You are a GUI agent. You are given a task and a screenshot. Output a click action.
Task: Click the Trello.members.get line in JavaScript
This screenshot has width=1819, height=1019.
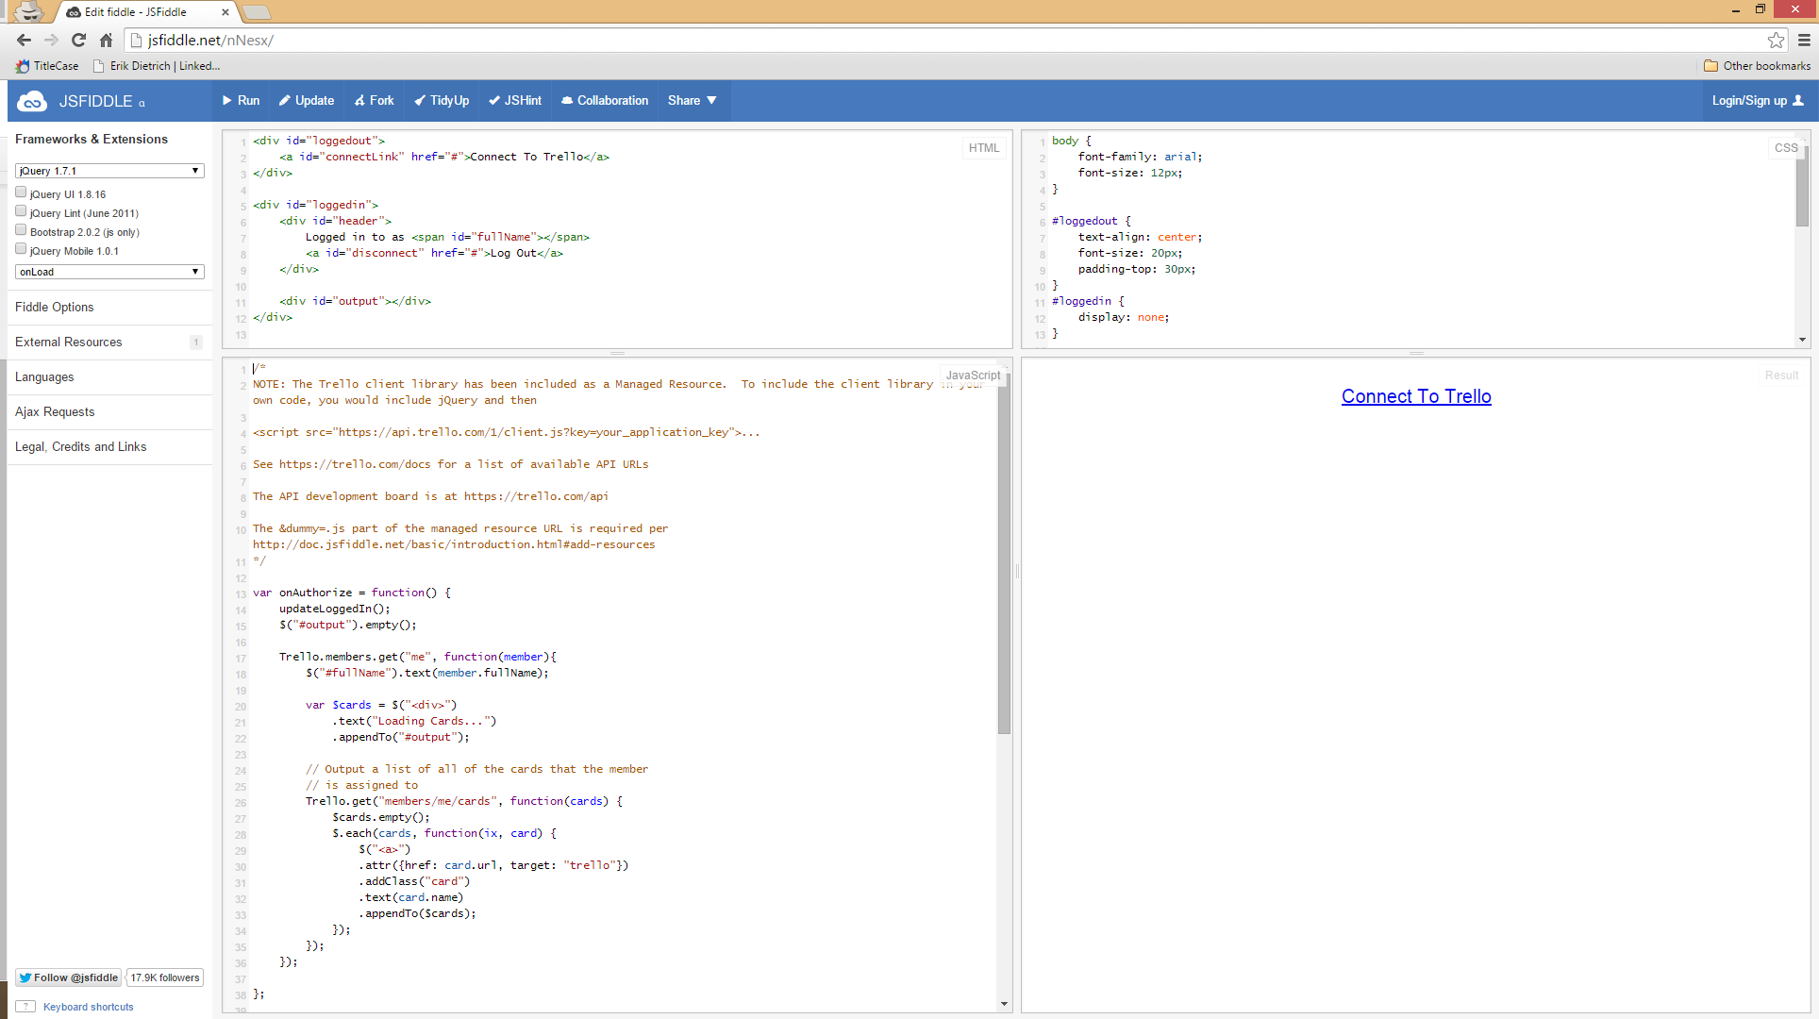pos(418,657)
